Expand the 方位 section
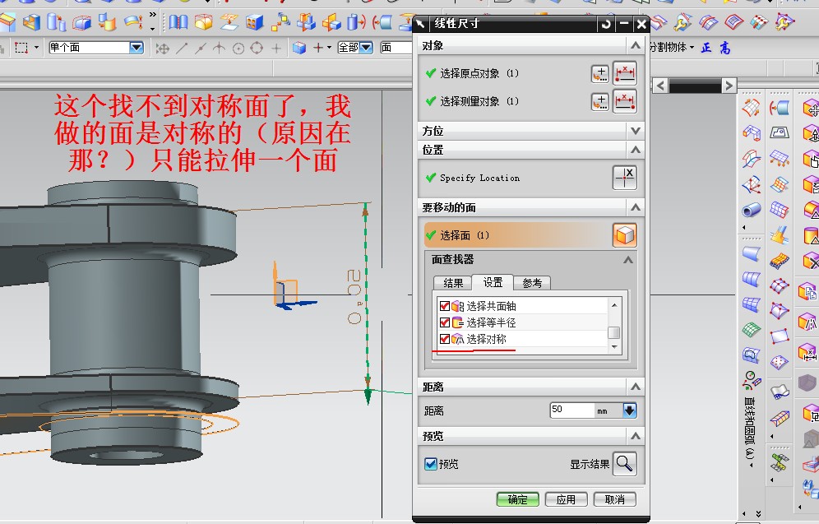This screenshot has width=819, height=524. [x=634, y=131]
